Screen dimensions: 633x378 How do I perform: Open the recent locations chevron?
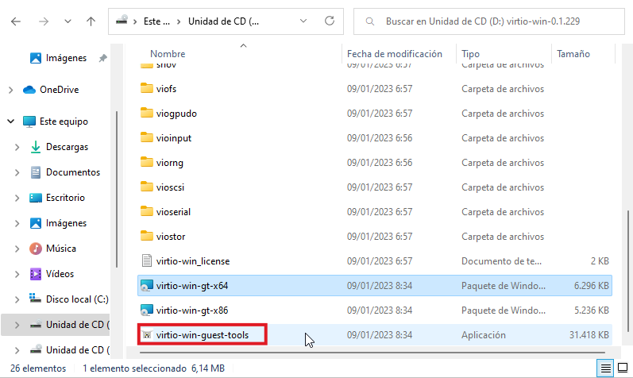click(68, 22)
